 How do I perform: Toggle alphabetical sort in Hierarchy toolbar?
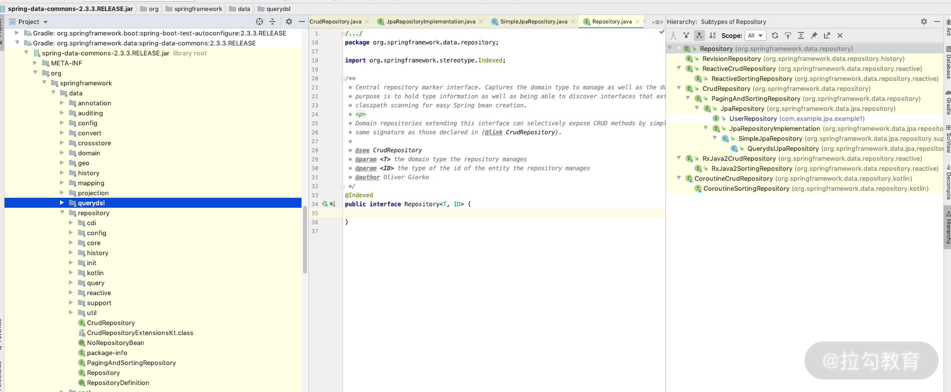[712, 35]
